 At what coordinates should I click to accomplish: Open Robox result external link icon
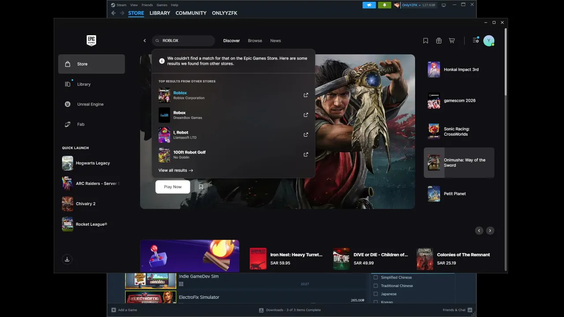click(x=306, y=115)
